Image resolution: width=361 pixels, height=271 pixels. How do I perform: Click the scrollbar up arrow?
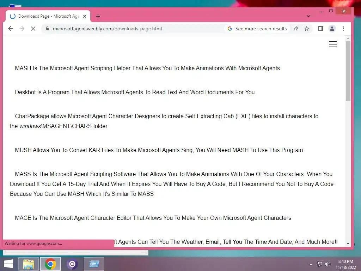[x=348, y=39]
